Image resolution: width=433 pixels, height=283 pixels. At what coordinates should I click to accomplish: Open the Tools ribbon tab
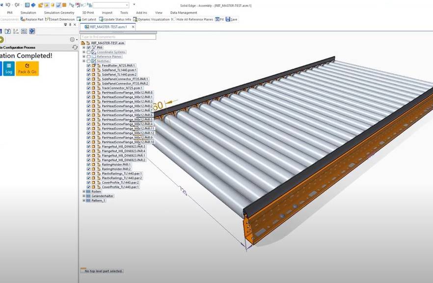(x=124, y=13)
